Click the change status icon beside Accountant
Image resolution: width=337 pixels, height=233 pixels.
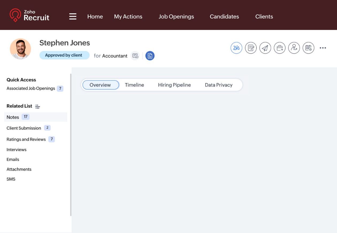point(135,56)
